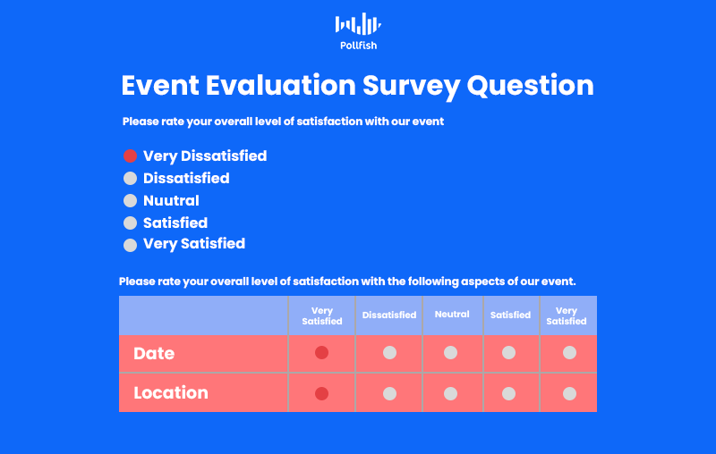Select the red first-column radio in Date row
716x454 pixels.
click(x=321, y=352)
